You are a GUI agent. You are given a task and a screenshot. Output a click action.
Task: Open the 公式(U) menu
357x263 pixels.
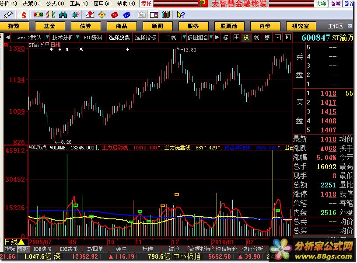tap(55, 3)
